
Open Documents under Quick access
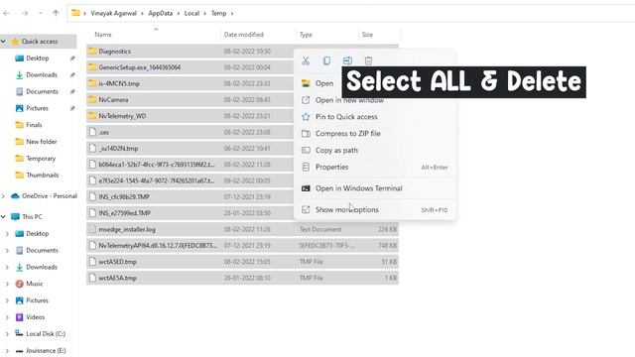(42, 91)
